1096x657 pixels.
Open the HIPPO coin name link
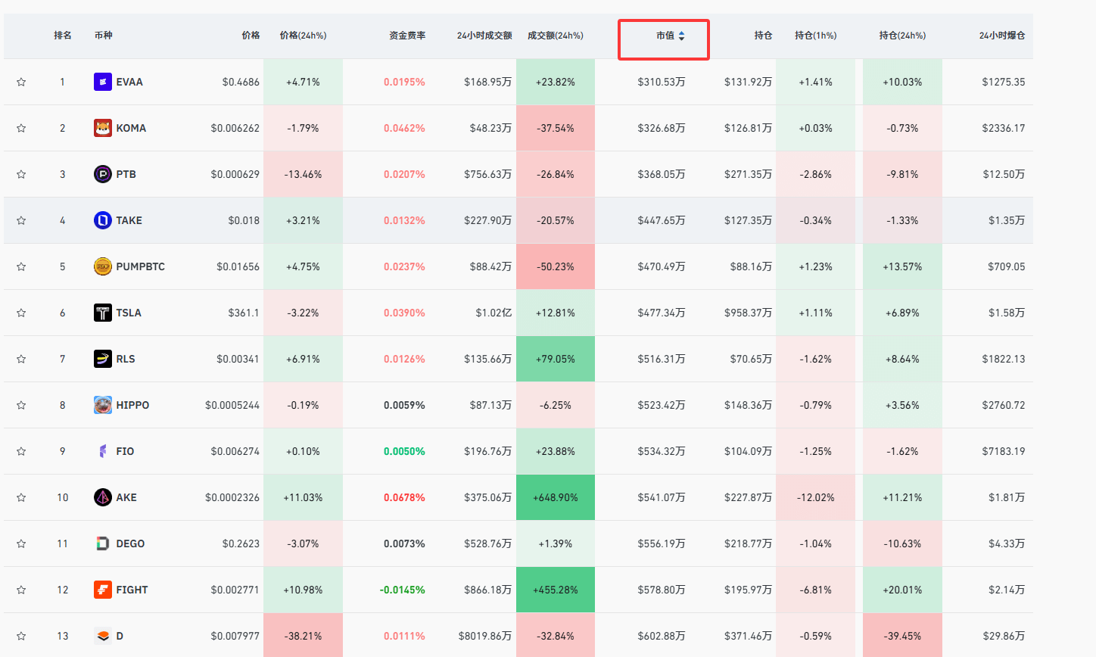coord(132,405)
